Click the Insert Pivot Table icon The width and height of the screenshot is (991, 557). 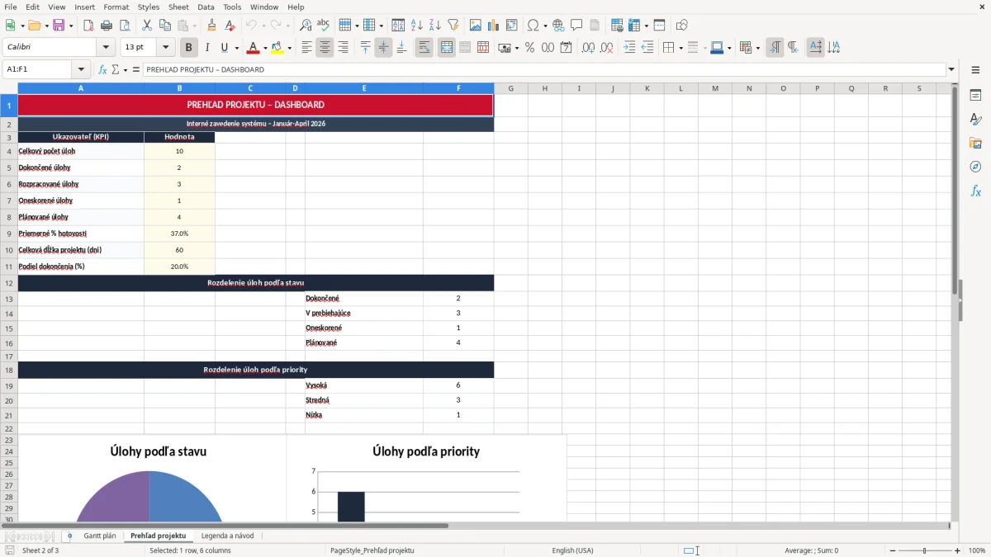(x=512, y=26)
